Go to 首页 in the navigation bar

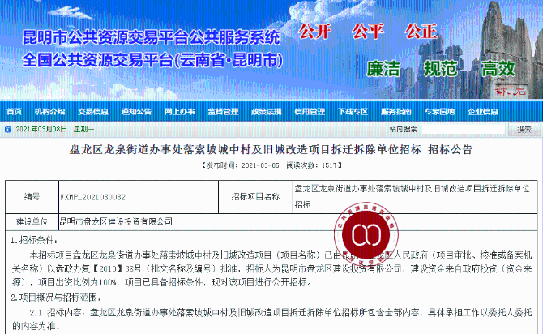coord(14,112)
